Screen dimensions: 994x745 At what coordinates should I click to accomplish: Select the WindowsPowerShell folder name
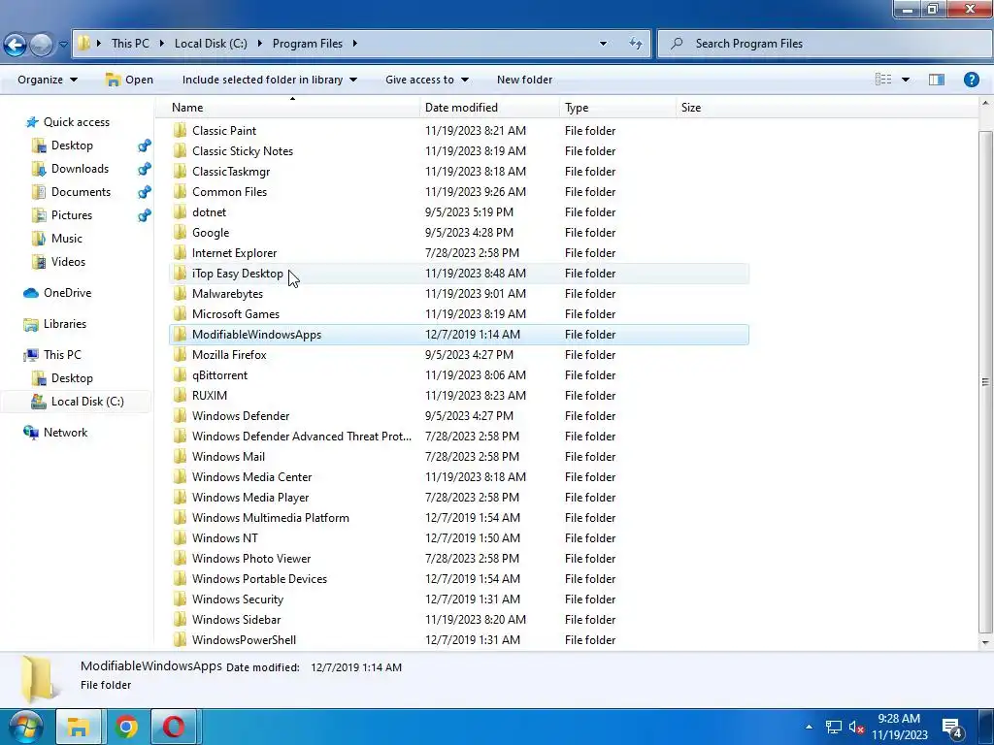coord(244,640)
